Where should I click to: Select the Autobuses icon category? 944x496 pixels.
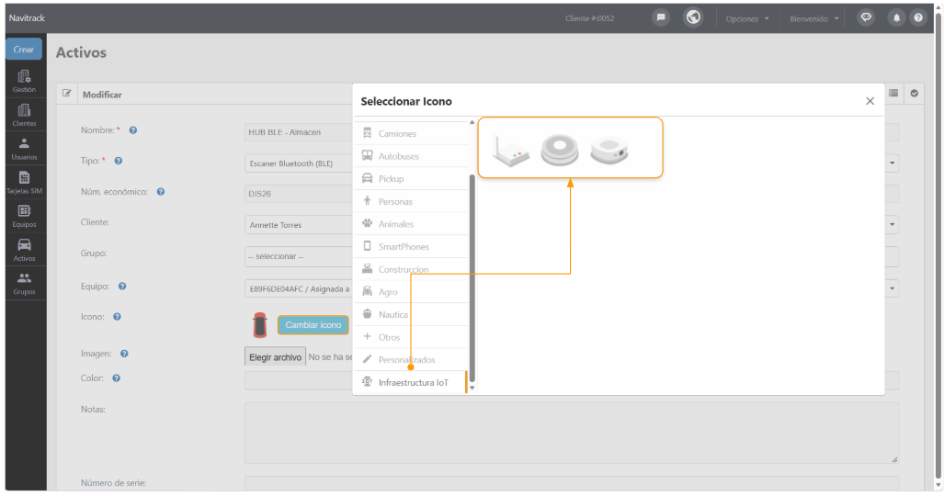pyautogui.click(x=411, y=156)
